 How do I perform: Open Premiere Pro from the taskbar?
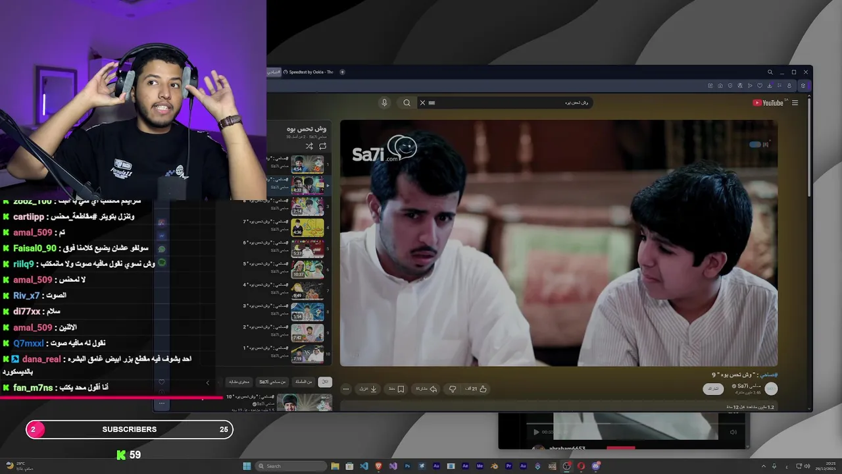point(508,466)
